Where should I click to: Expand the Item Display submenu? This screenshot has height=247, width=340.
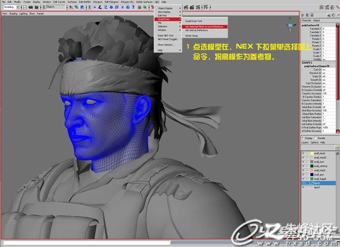168,12
